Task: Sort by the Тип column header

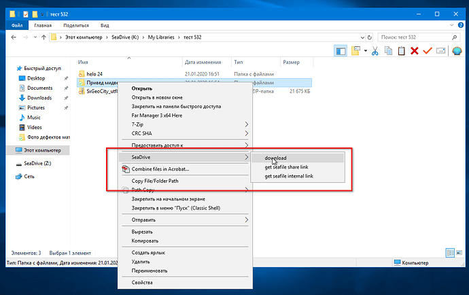Action: coord(256,63)
